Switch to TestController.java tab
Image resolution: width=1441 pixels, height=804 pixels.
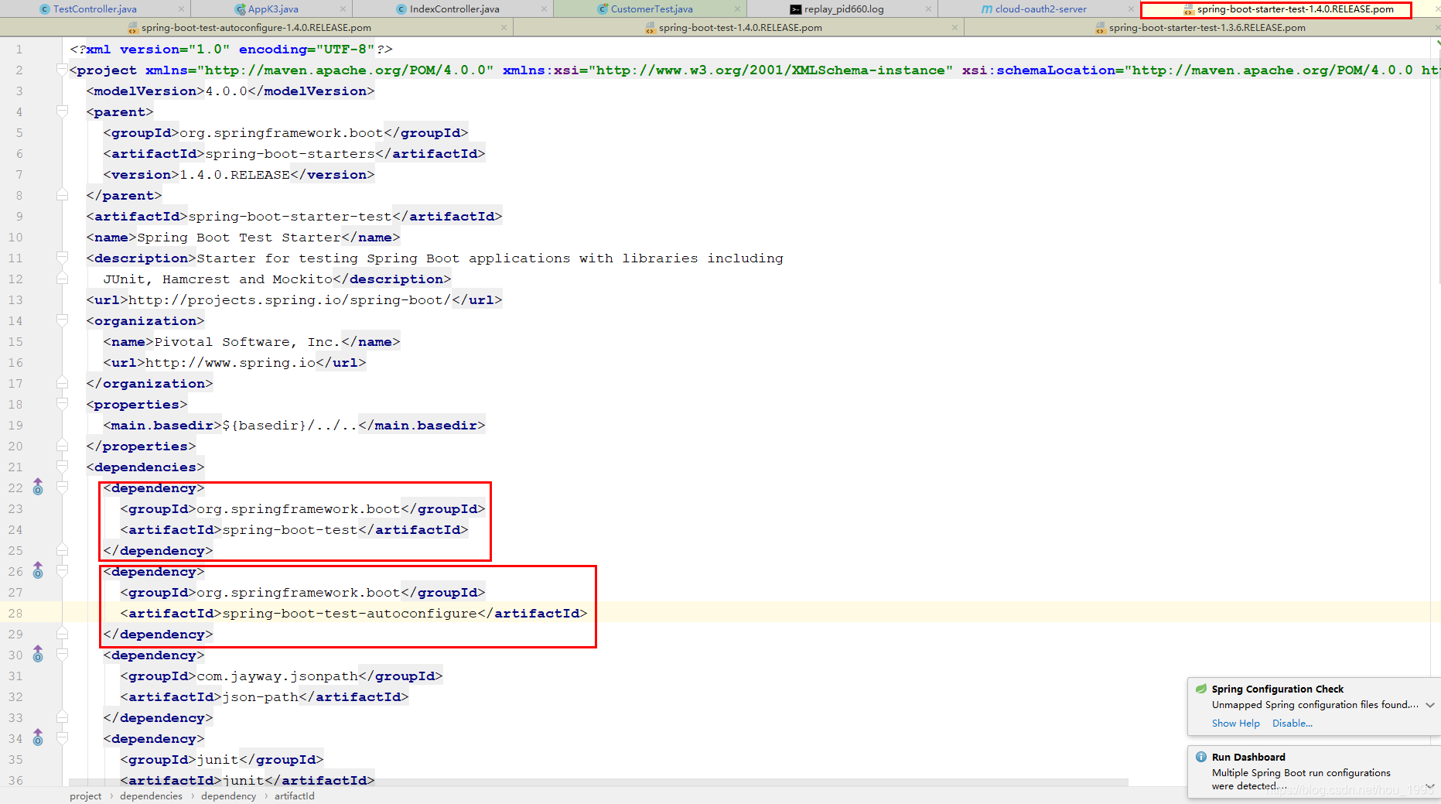[95, 9]
